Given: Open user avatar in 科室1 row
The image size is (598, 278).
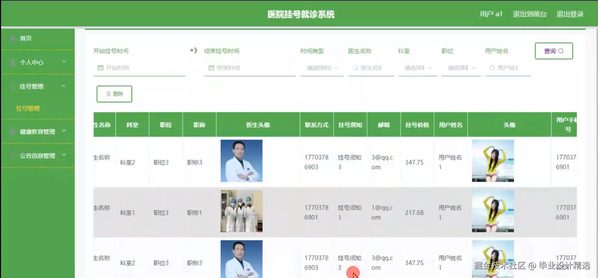Looking at the screenshot, I should click(x=493, y=211).
